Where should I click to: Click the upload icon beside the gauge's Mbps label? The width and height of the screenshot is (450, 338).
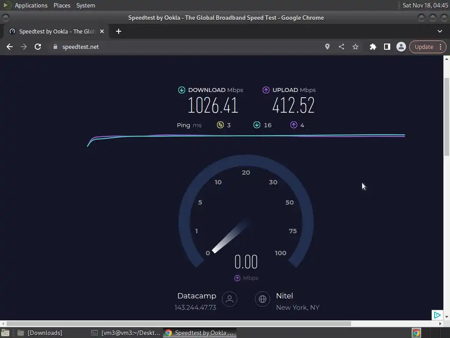tap(237, 278)
